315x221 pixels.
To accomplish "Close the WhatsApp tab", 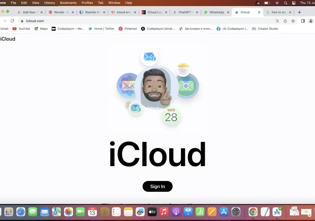I will [x=228, y=12].
